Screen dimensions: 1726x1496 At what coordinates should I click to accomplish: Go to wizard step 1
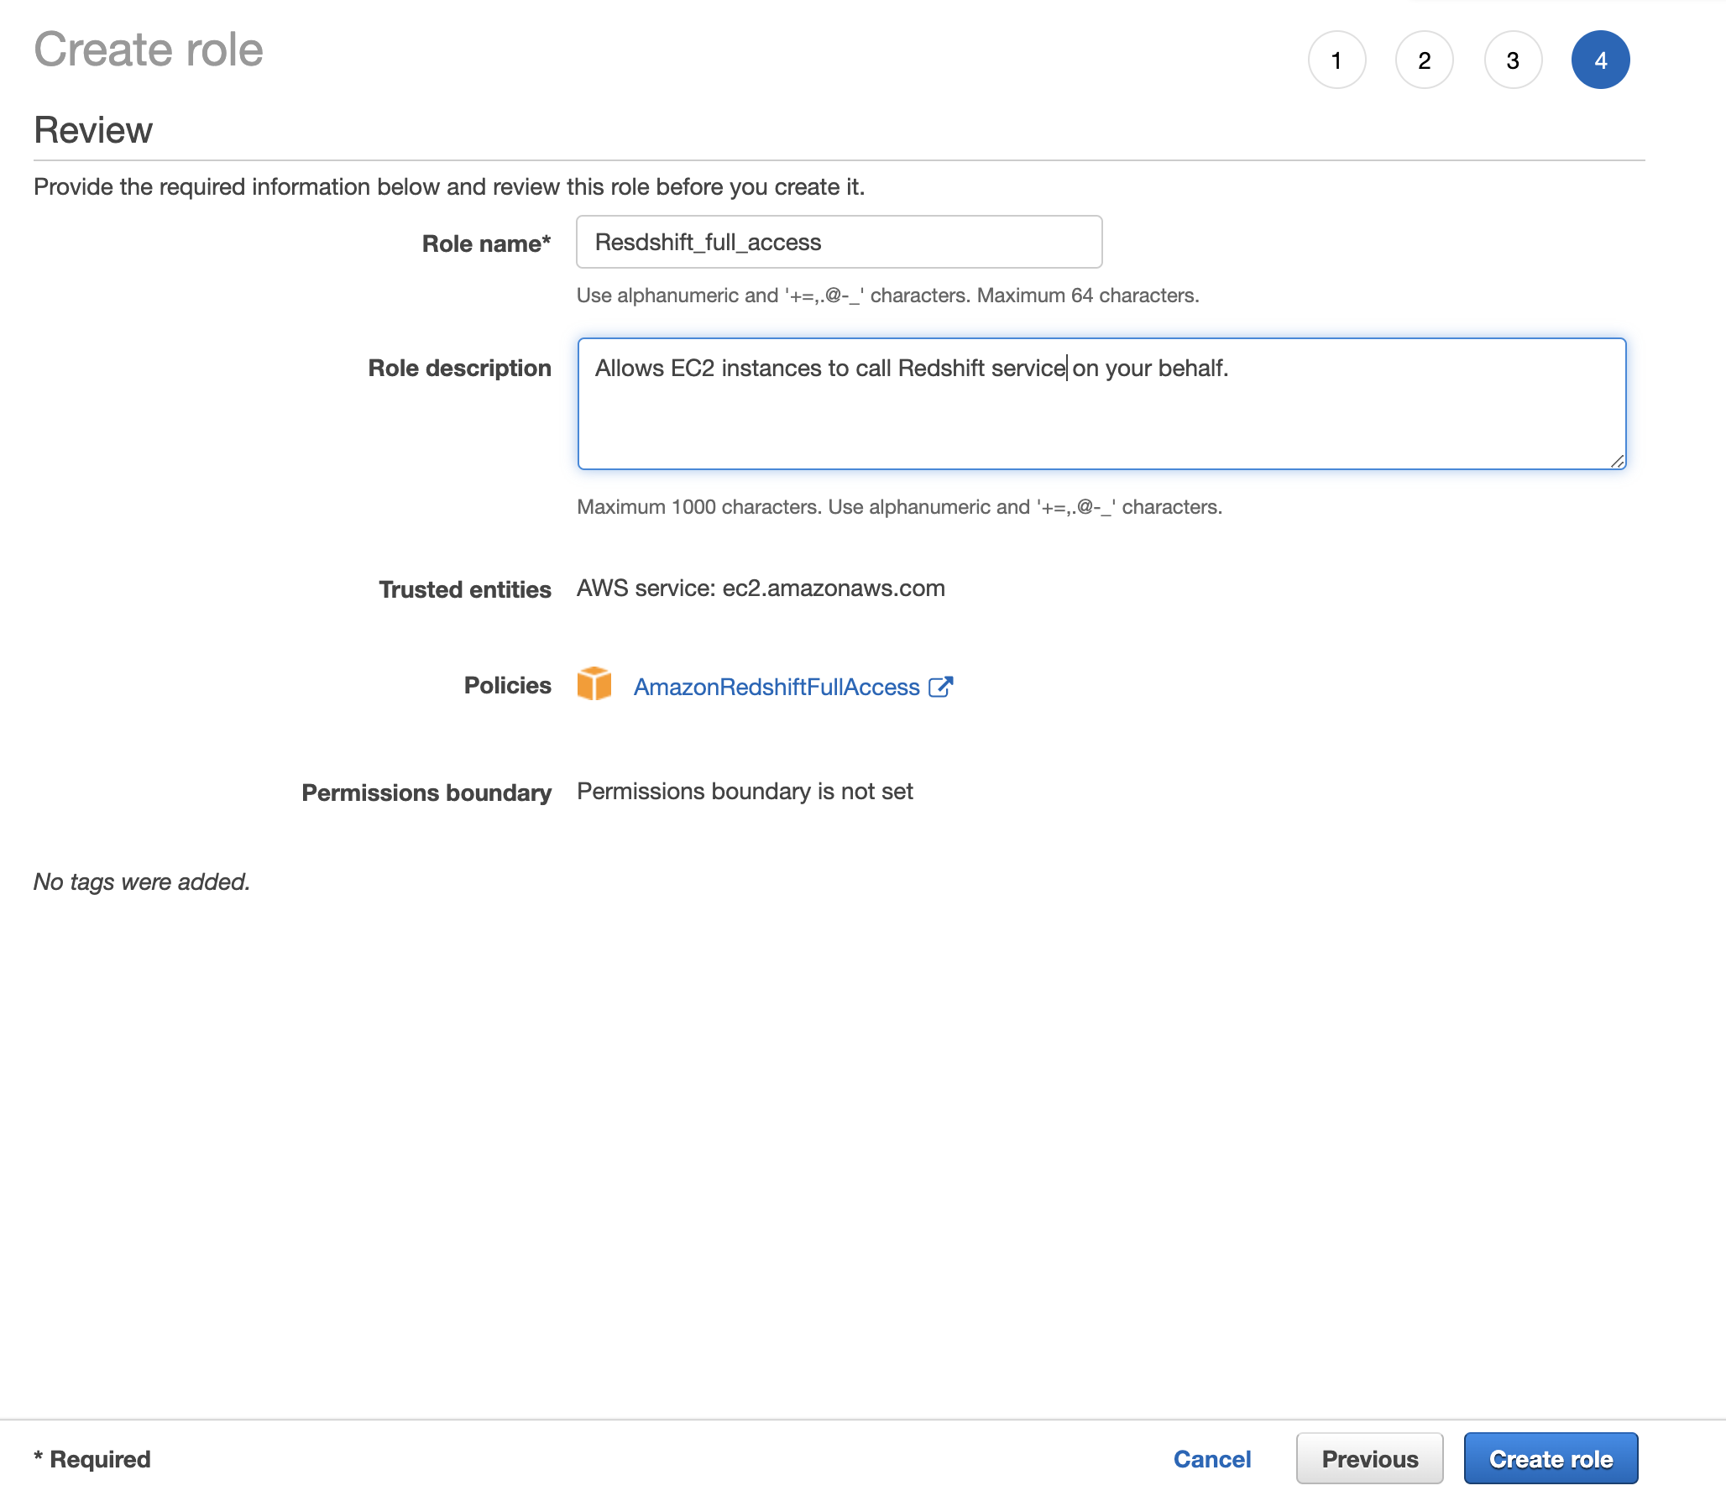[x=1336, y=60]
